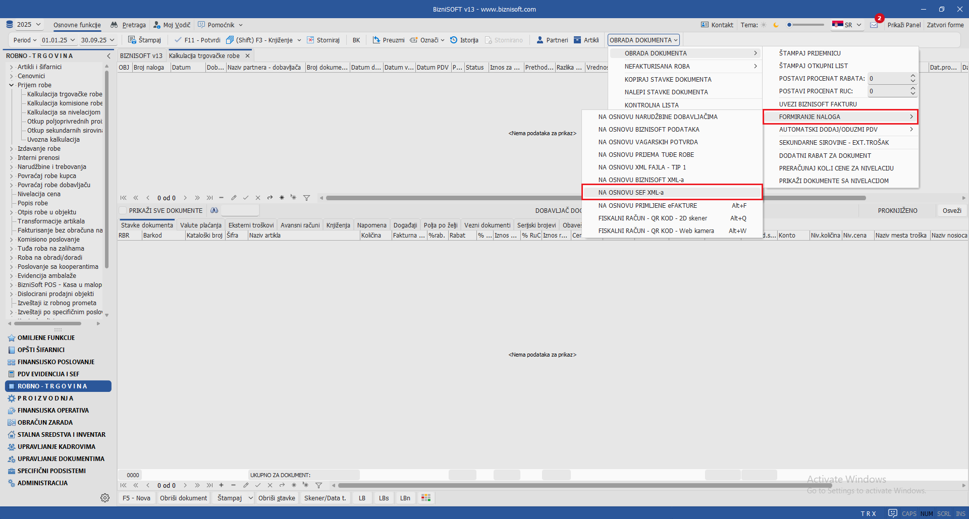This screenshot has height=519, width=969.
Task: Click the Štampaj printer icon in top toolbar
Action: click(x=132, y=40)
